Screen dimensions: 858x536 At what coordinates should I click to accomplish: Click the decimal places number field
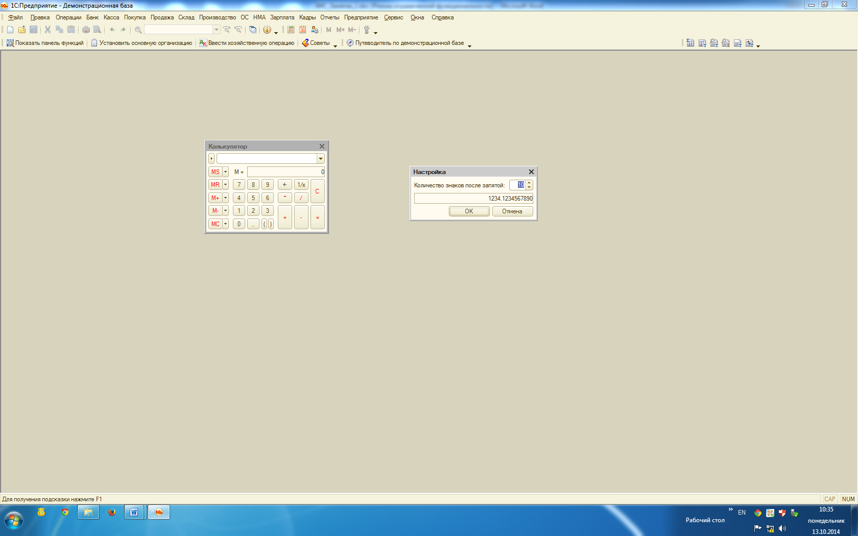(517, 185)
